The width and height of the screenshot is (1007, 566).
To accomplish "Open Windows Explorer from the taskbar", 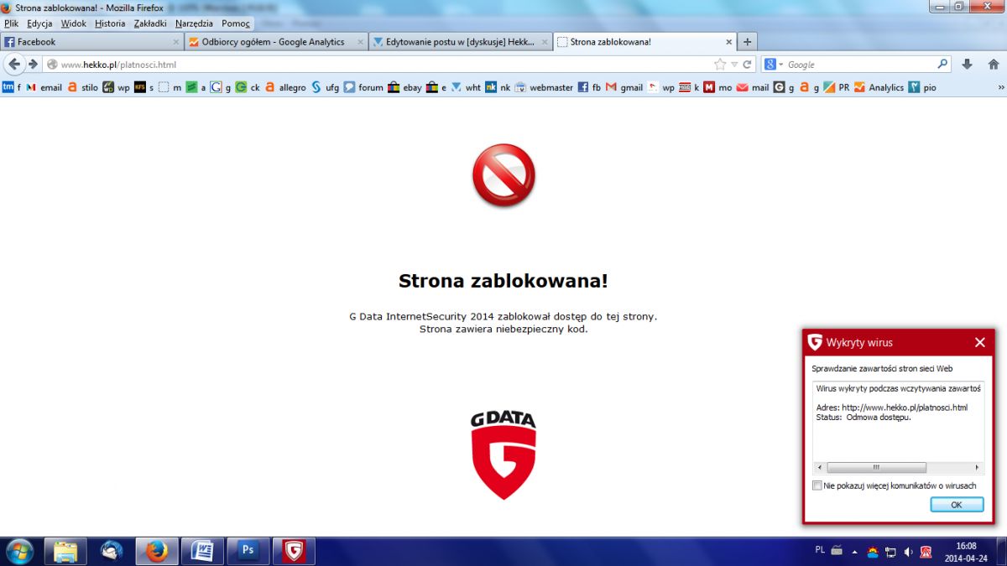I will [65, 551].
